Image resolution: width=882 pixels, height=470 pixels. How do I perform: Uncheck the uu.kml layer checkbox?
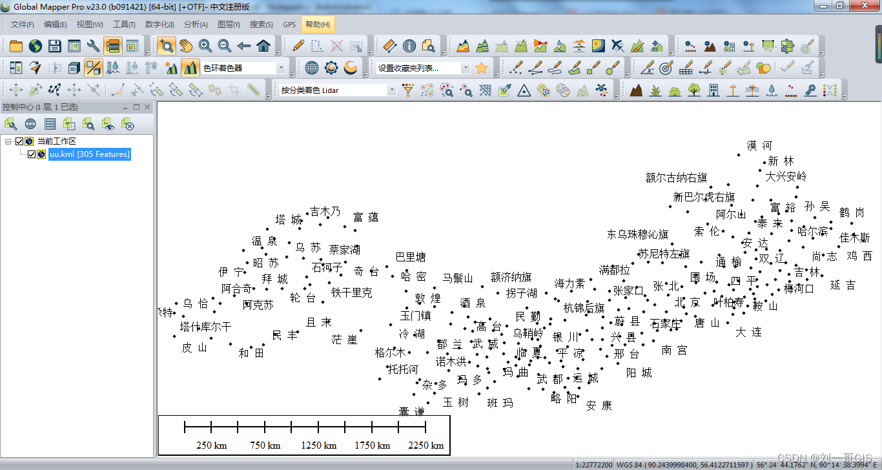click(32, 154)
